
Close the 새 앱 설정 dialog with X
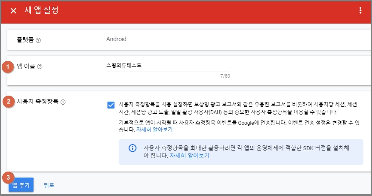[x=13, y=11]
